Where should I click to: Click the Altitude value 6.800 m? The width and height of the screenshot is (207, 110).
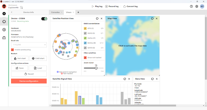coord(138,100)
